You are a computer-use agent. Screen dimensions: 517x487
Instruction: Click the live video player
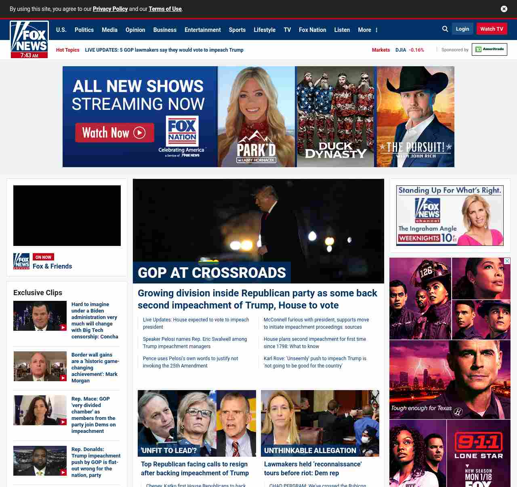point(67,216)
